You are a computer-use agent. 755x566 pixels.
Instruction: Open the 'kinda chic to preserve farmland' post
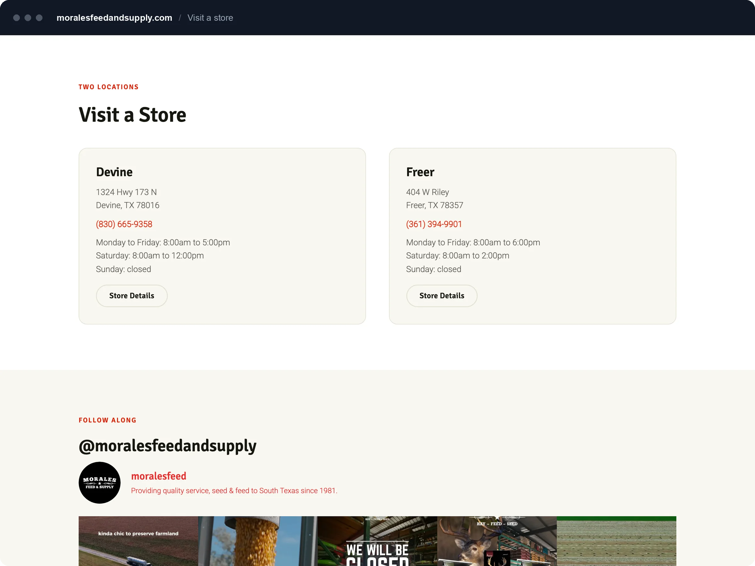[x=138, y=541]
